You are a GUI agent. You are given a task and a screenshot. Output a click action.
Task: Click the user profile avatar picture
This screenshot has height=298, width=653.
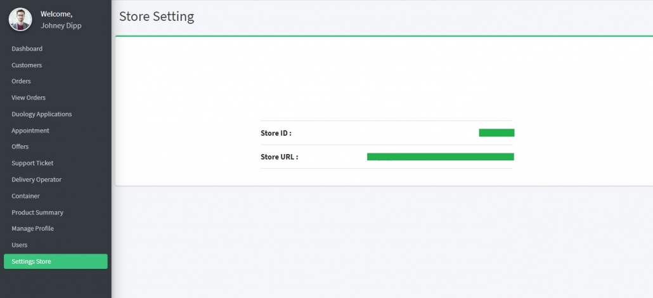point(20,20)
